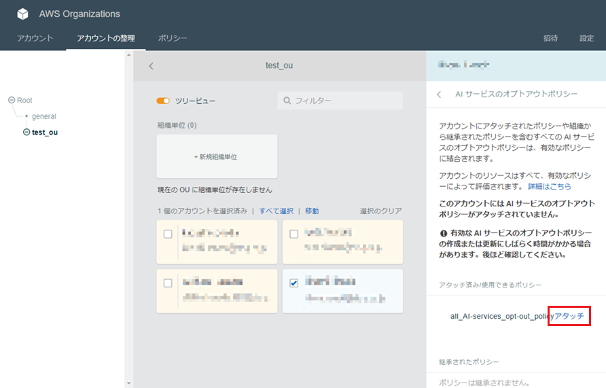The height and width of the screenshot is (388, 606).
Task: Click 選択のクリア
Action: pos(380,211)
